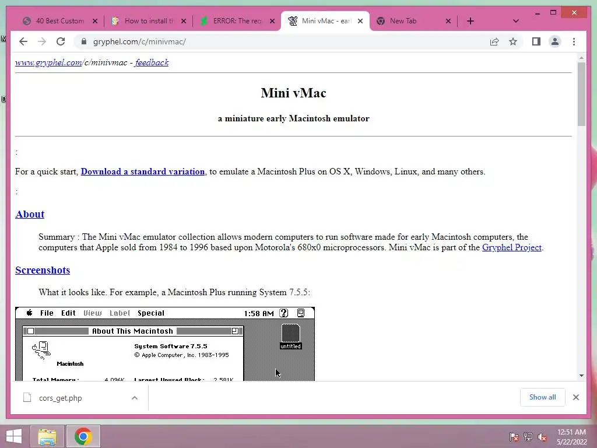Screen dimensions: 597x448
Task: Open the profile avatar menu
Action: [x=555, y=41]
